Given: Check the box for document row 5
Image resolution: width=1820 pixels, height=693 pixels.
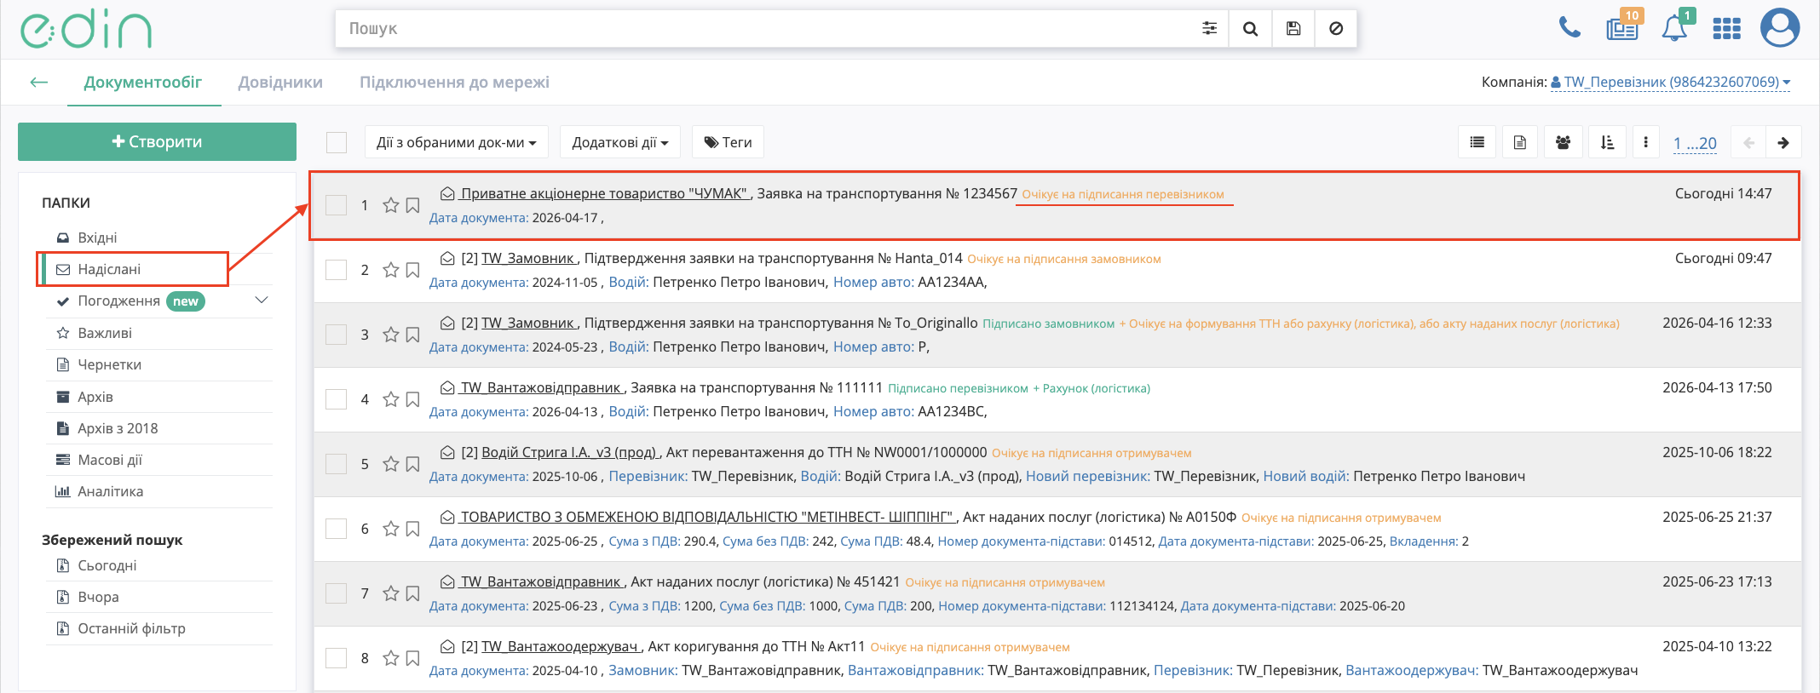Looking at the screenshot, I should tap(337, 464).
